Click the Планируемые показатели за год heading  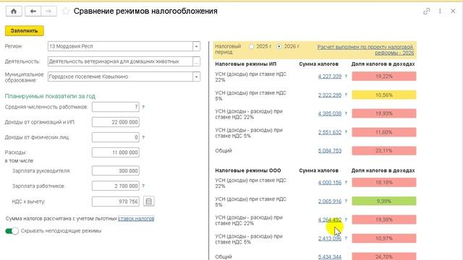point(50,96)
